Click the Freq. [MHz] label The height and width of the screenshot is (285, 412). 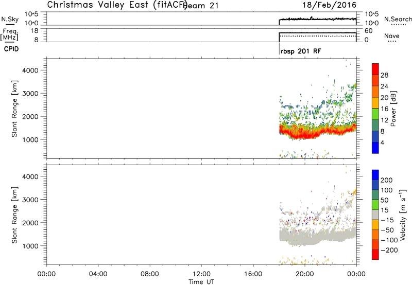tap(9, 34)
